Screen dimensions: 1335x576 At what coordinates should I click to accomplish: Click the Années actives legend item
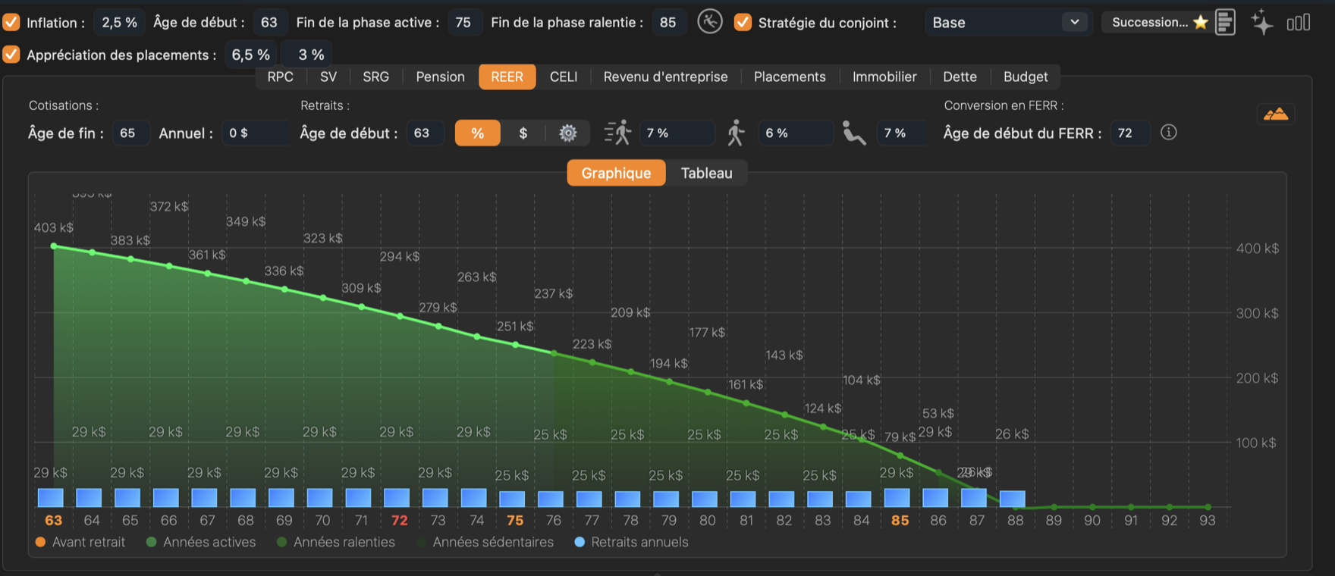[201, 542]
